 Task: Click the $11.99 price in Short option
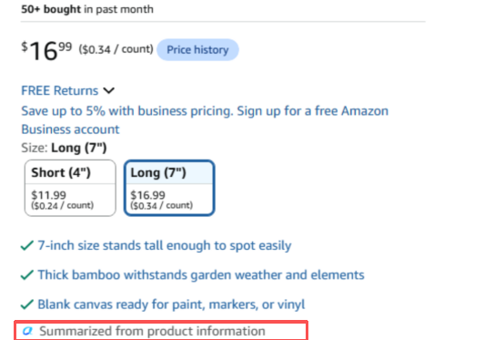coord(48,195)
